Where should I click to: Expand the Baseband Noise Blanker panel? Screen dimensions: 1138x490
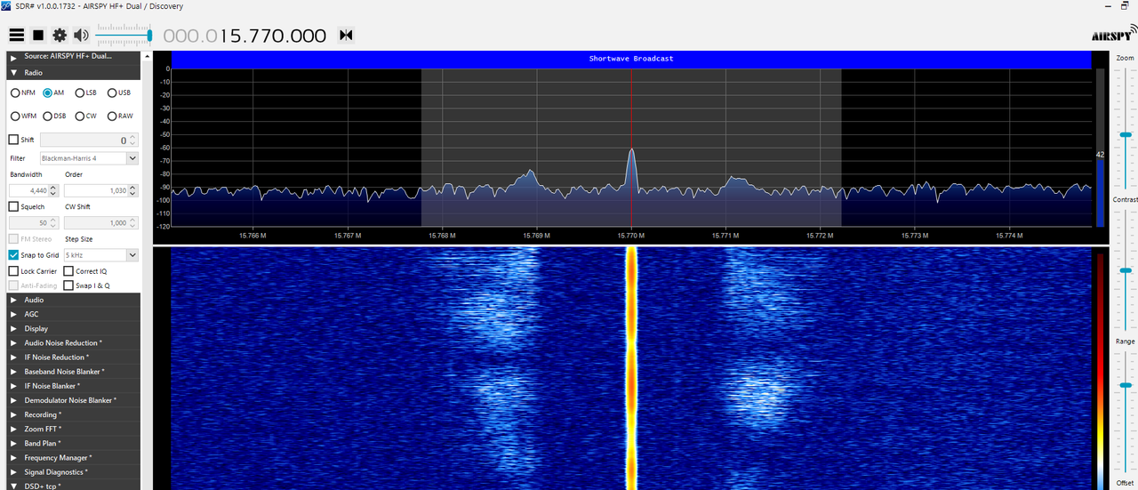[x=74, y=372]
